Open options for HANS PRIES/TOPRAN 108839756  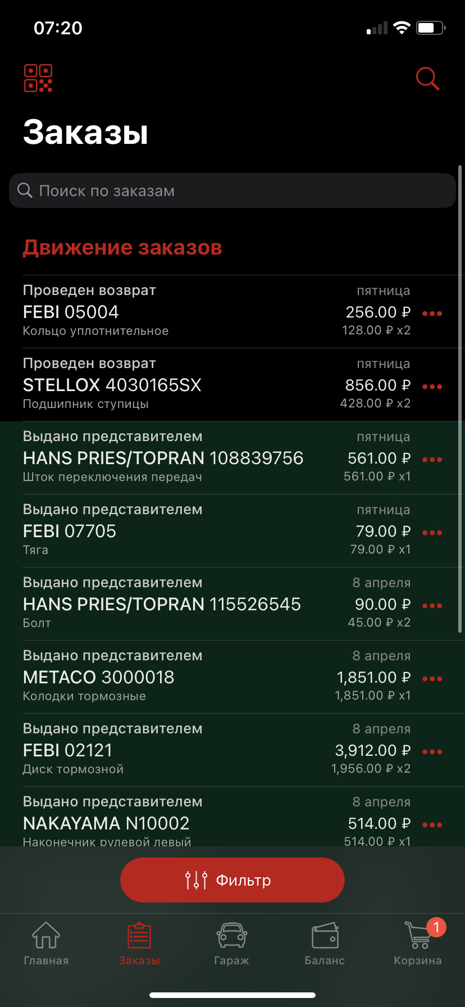[x=432, y=460]
